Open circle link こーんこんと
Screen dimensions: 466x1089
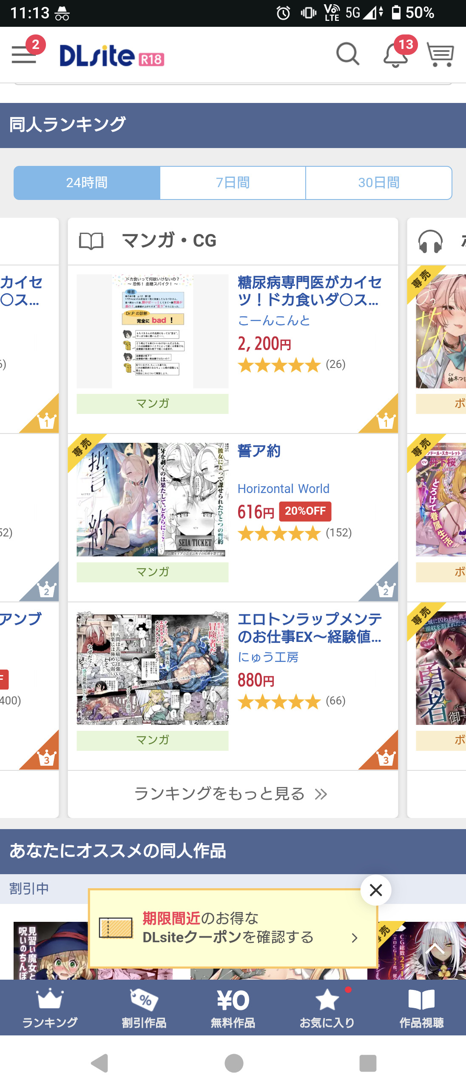[274, 320]
